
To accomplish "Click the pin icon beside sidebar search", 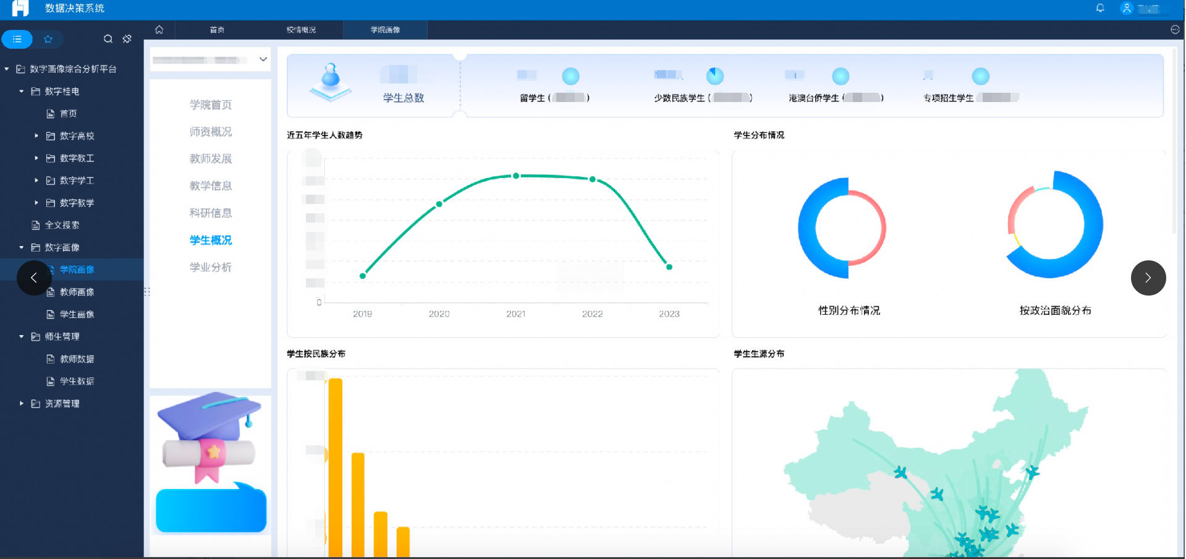I will pos(127,39).
